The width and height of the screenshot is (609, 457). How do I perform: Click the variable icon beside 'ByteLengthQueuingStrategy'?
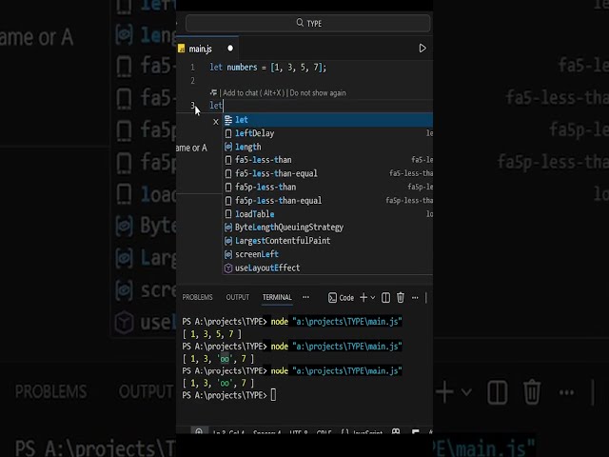(228, 228)
